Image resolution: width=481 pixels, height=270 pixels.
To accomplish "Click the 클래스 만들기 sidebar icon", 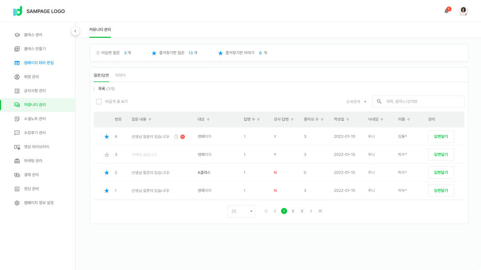I will point(17,49).
